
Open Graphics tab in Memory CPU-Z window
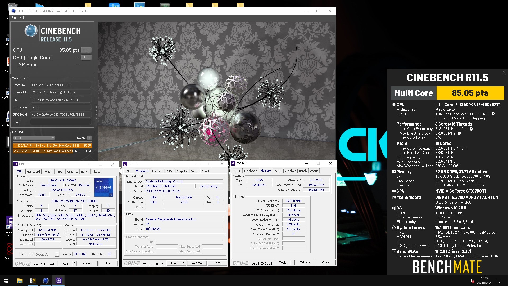291,171
